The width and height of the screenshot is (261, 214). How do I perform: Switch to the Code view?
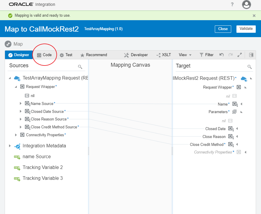coord(44,55)
